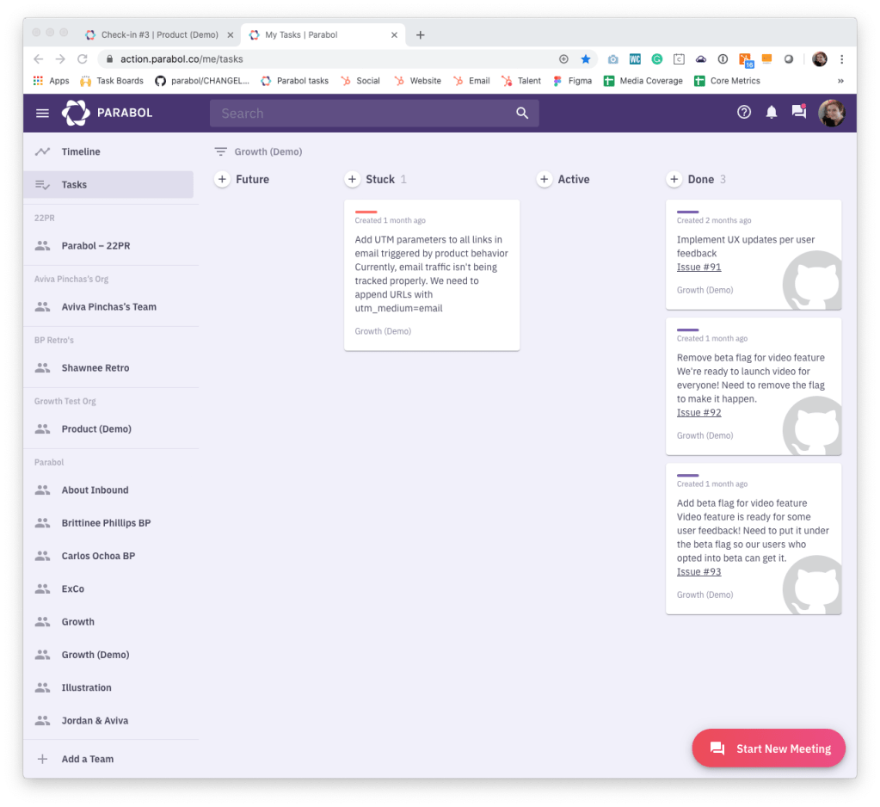Click Start New Meeting button
880x807 pixels.
(x=768, y=748)
